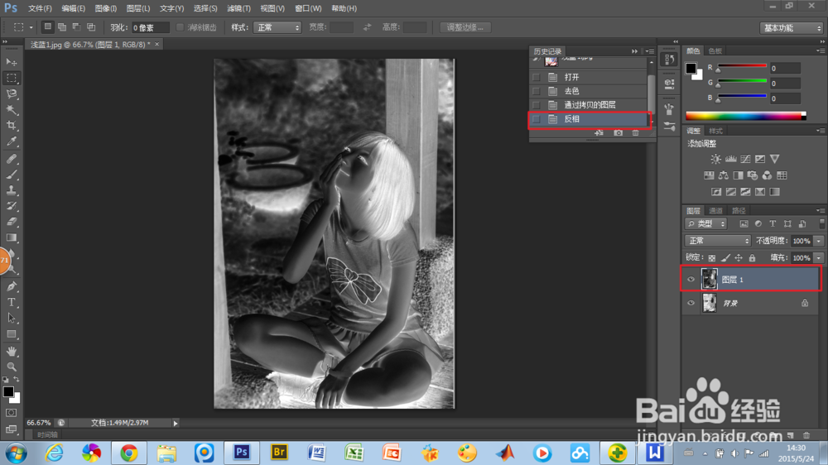Click the Brightness/Contrast adjustment icon
Image resolution: width=828 pixels, height=465 pixels.
point(715,159)
